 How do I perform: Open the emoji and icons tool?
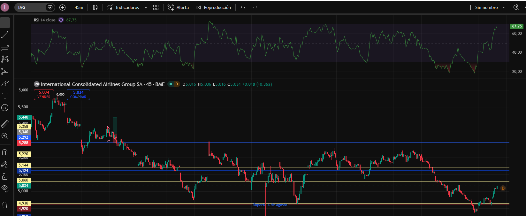[x=5, y=108]
